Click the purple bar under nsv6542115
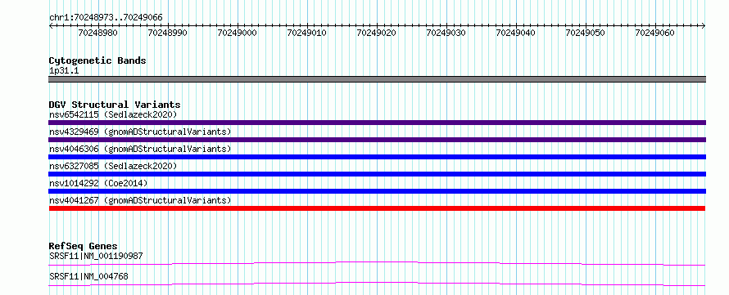This screenshot has width=729, height=295. (x=377, y=123)
